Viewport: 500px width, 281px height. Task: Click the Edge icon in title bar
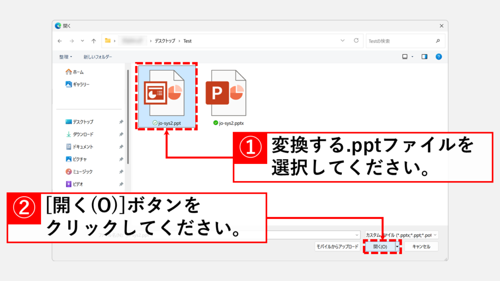point(58,26)
